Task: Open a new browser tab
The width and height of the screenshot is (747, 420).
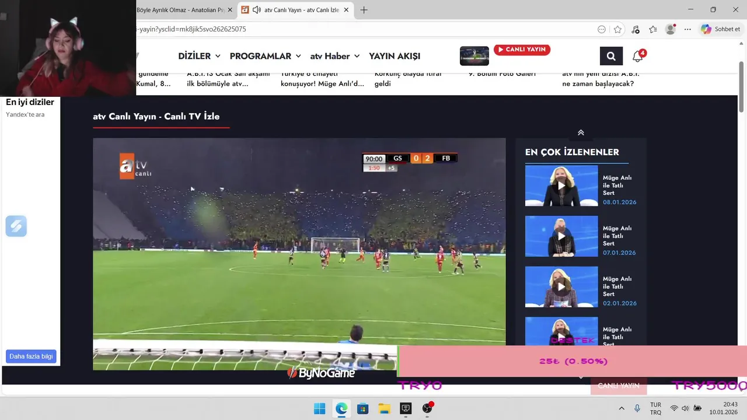Action: [x=364, y=10]
